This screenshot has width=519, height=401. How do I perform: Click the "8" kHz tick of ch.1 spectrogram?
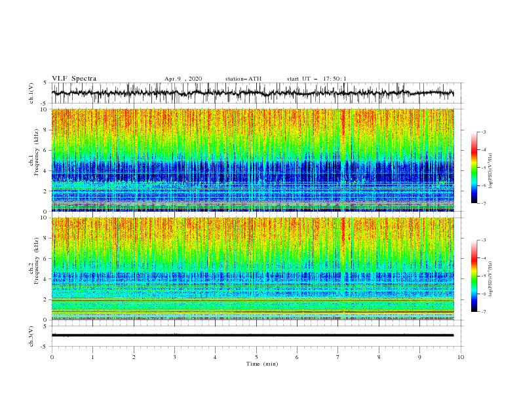coord(47,130)
